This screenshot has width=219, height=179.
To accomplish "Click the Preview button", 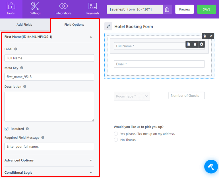I will click(x=184, y=9).
